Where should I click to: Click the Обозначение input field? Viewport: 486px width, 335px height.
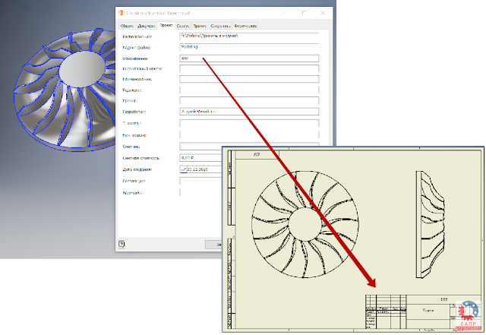tap(249, 58)
